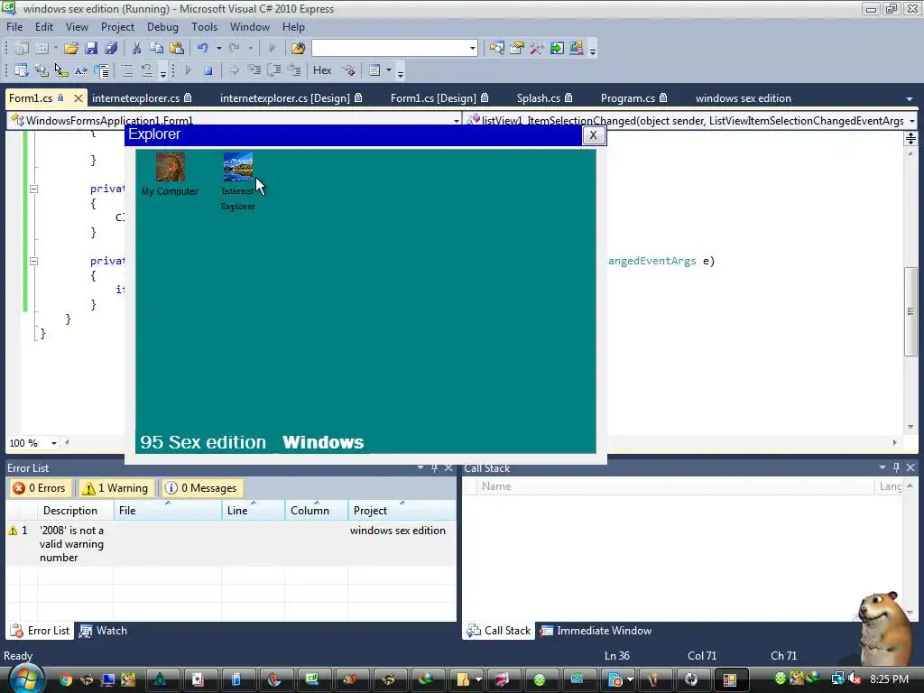Viewport: 924px width, 693px height.
Task: Switch to the internetexplorer.cs tab
Action: 142,98
